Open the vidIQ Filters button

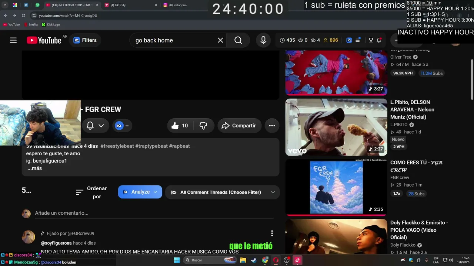pos(85,40)
